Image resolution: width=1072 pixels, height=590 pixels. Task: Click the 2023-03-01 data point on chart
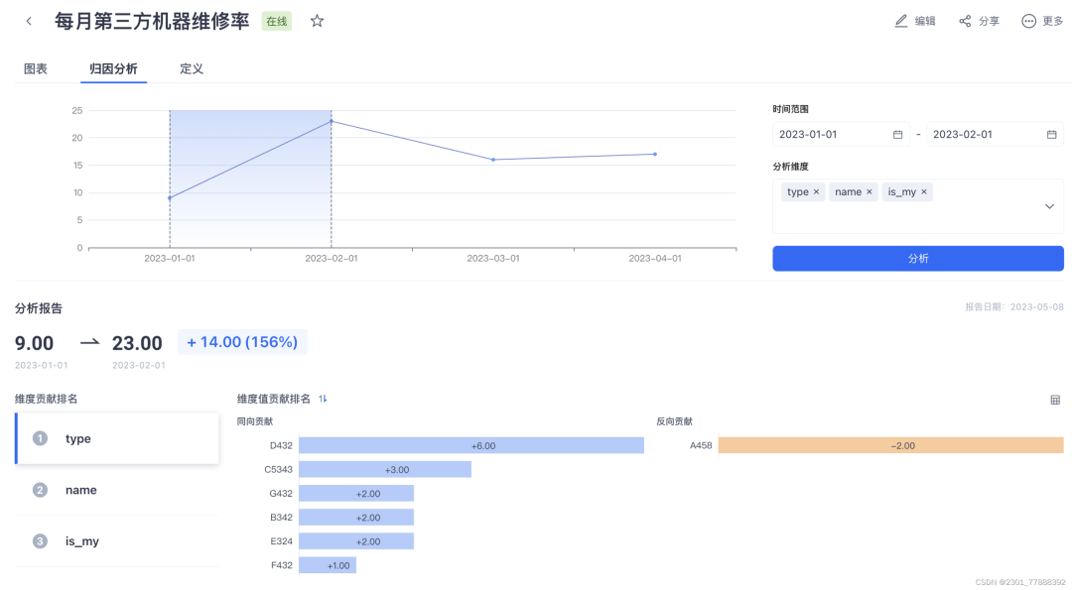click(x=493, y=160)
